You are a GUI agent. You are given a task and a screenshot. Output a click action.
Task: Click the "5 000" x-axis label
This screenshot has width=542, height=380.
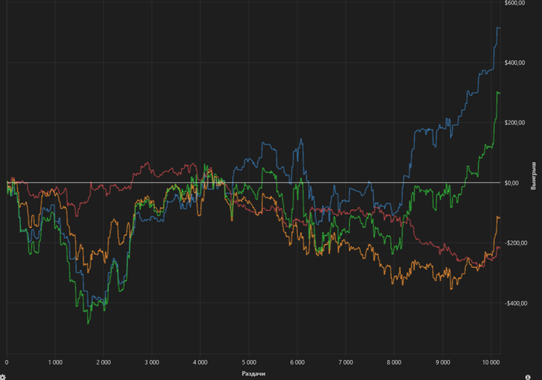tap(249, 362)
